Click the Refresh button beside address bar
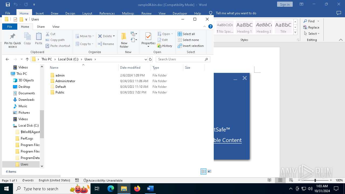The width and height of the screenshot is (345, 194). pyautogui.click(x=150, y=59)
